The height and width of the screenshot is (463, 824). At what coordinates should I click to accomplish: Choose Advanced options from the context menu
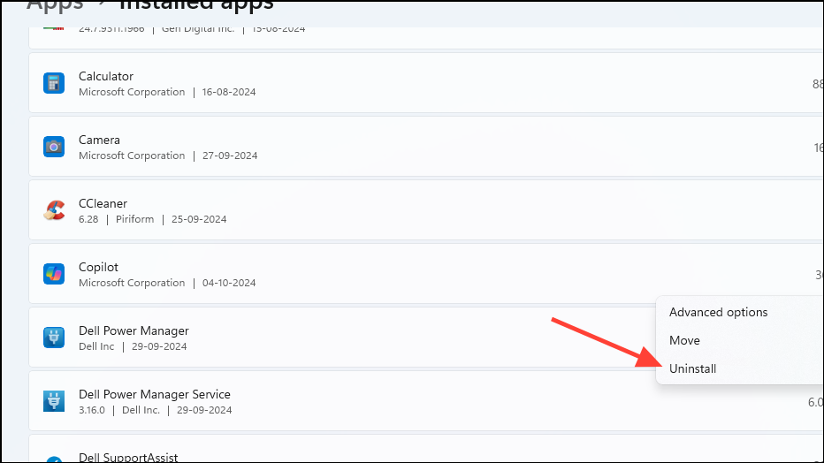click(x=719, y=312)
